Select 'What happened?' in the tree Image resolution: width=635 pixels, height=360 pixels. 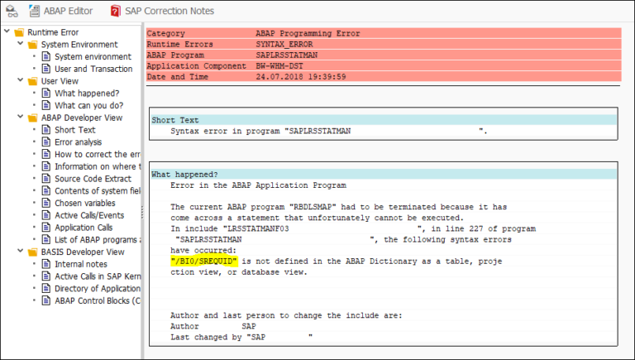(86, 94)
